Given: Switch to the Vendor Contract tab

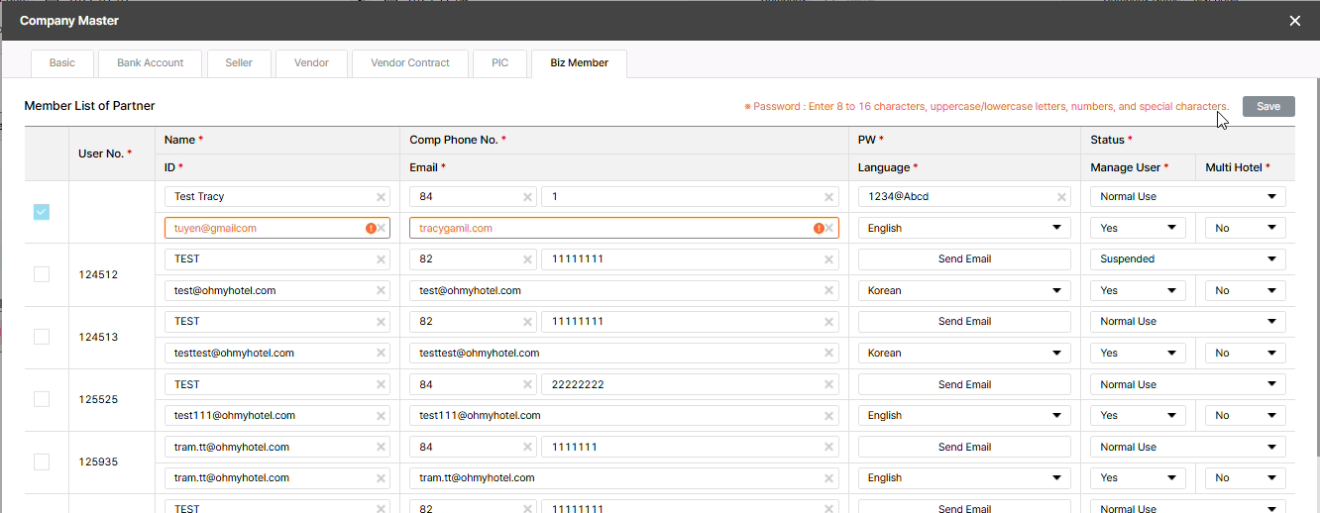Looking at the screenshot, I should pos(410,62).
